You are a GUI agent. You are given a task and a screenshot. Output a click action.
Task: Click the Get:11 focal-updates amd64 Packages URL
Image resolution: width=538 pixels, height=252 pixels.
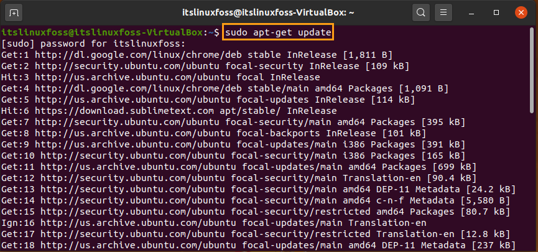click(138, 167)
